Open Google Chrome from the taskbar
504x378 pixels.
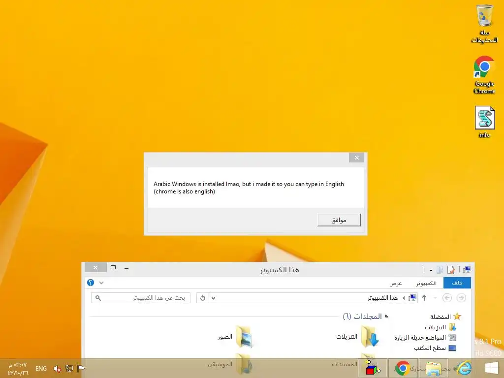pos(403,368)
